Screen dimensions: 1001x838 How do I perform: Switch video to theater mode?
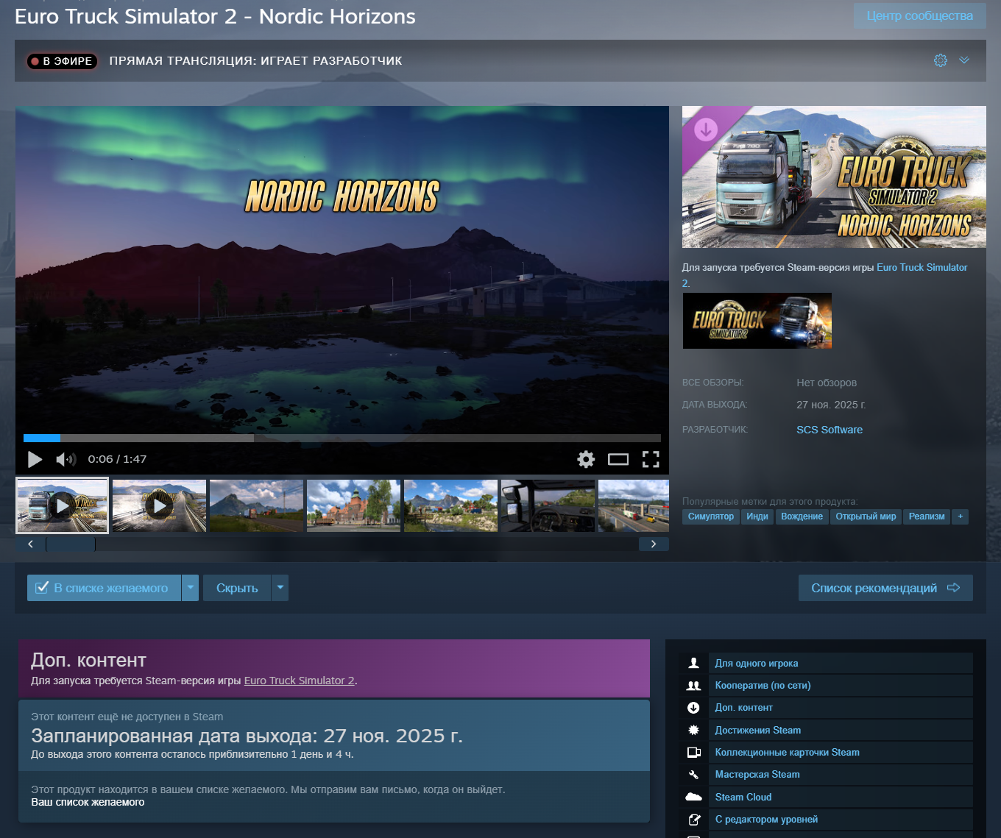(x=618, y=459)
